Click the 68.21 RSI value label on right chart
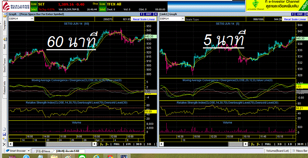Viewport: 308px width, 158px height. click(302, 108)
